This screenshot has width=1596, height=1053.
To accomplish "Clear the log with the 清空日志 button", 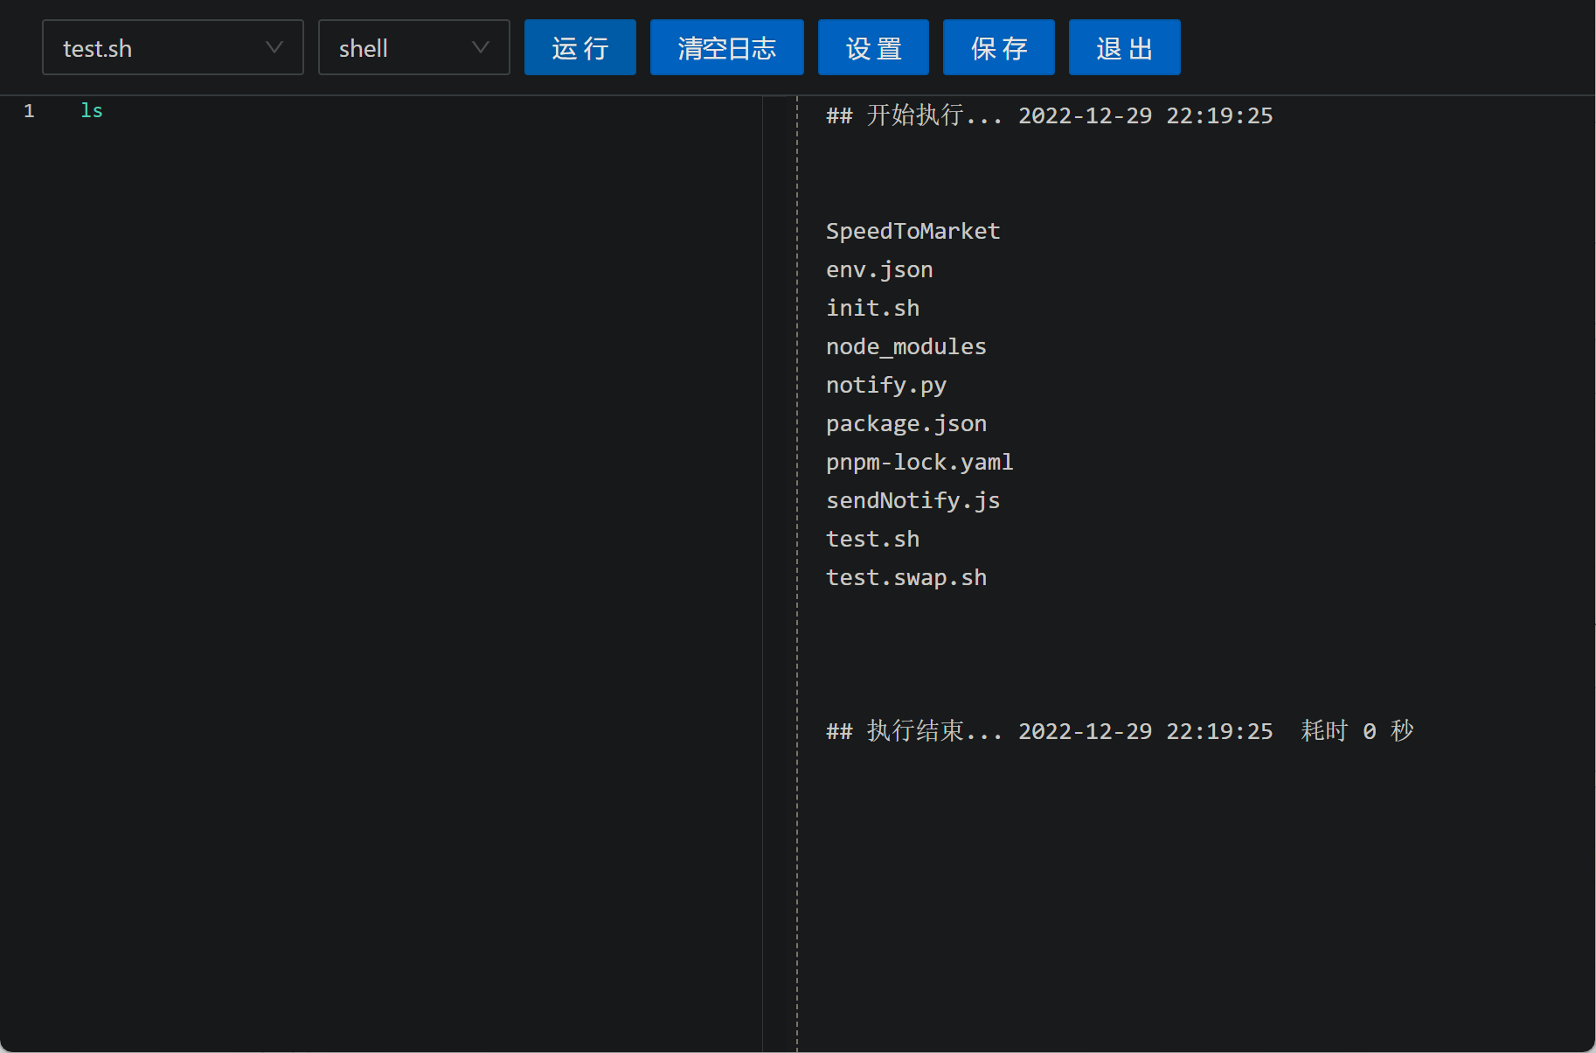I will [x=726, y=47].
